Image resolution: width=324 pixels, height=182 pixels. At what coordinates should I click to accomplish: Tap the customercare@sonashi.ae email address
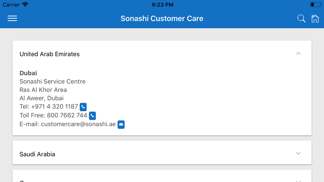click(78, 124)
